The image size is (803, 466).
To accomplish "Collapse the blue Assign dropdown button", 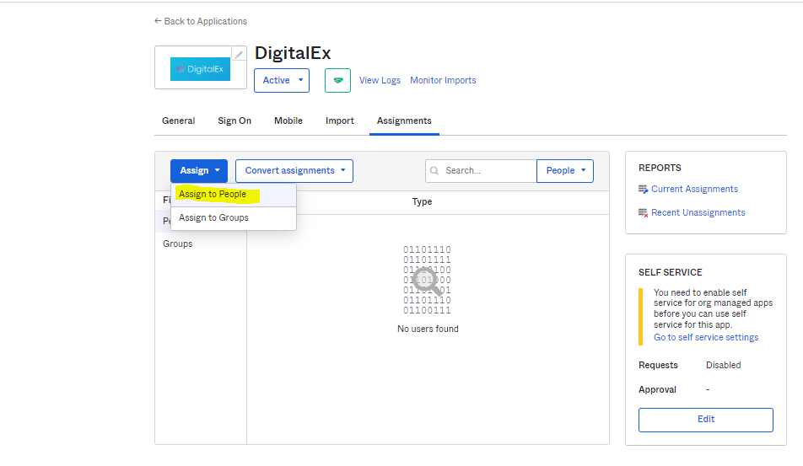I will (x=199, y=171).
